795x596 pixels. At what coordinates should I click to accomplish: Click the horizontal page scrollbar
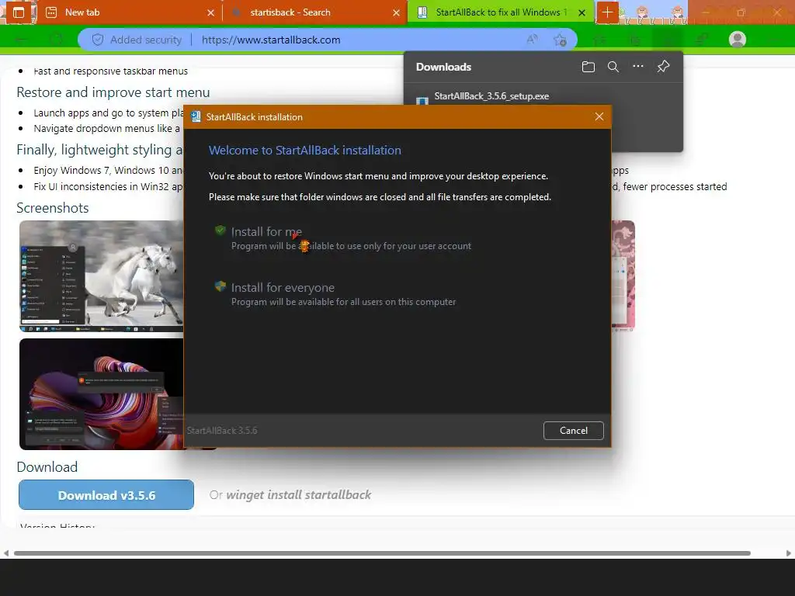[382, 553]
